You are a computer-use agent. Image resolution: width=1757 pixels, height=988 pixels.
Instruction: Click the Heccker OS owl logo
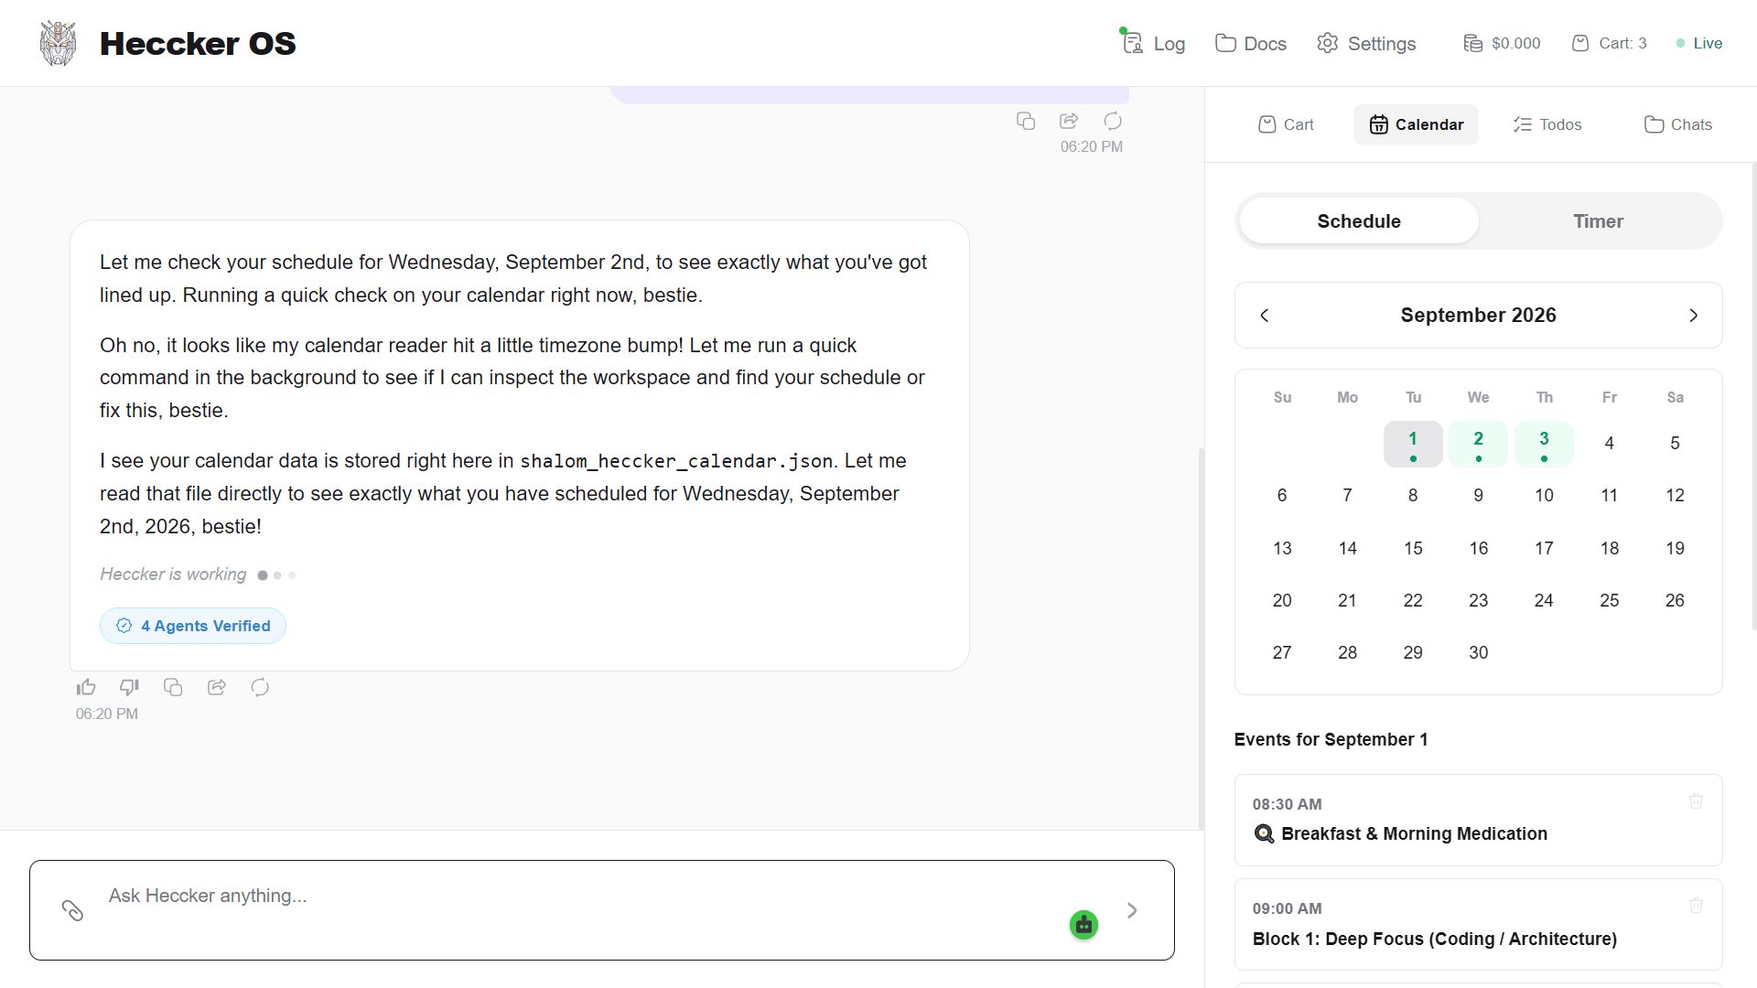pos(58,43)
